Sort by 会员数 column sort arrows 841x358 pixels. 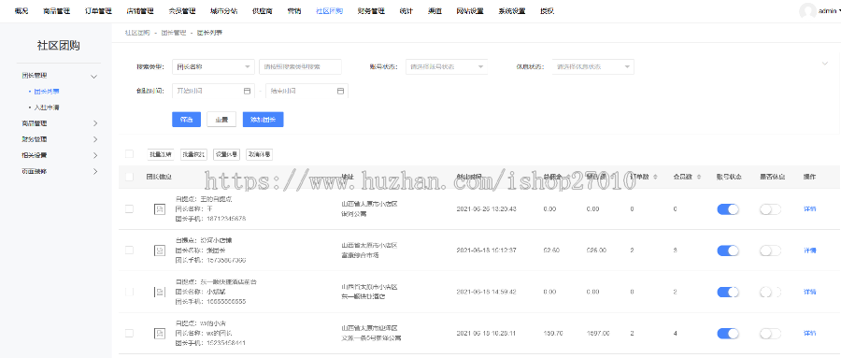(x=698, y=177)
